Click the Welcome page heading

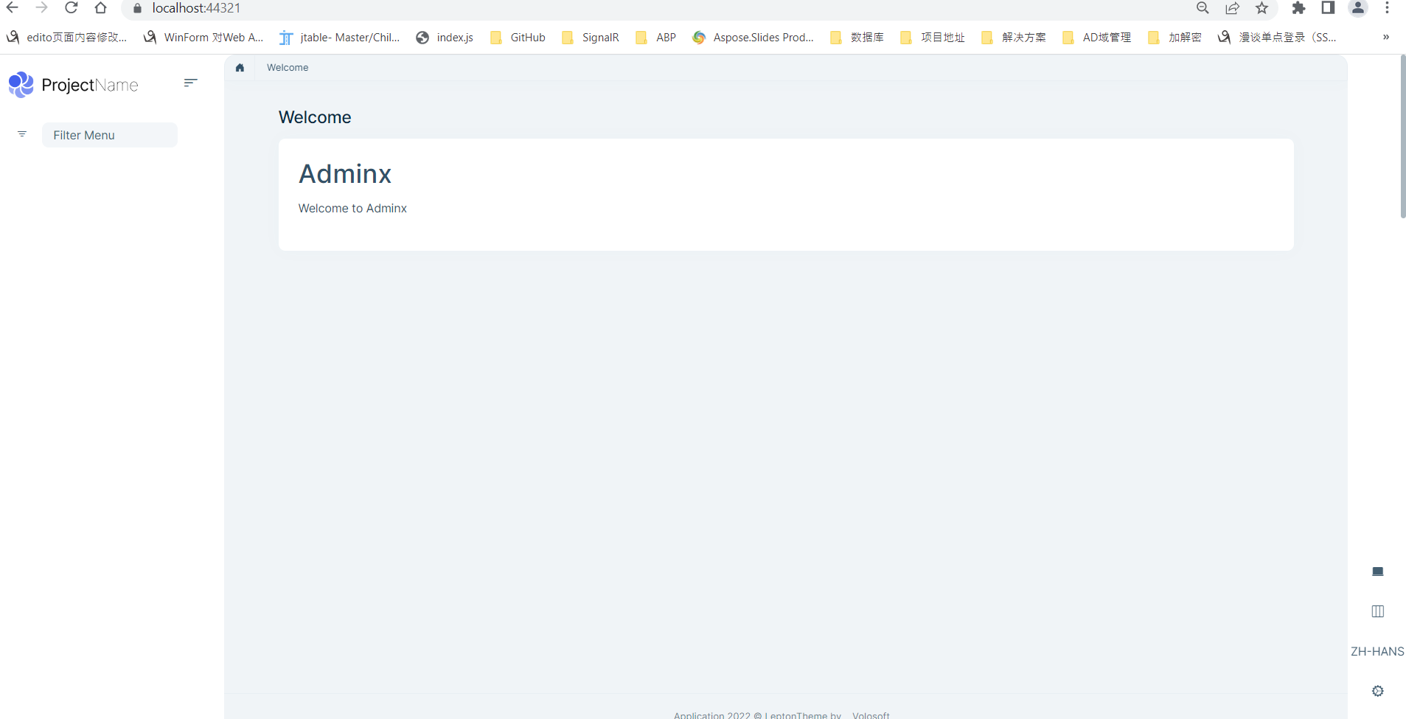click(315, 117)
